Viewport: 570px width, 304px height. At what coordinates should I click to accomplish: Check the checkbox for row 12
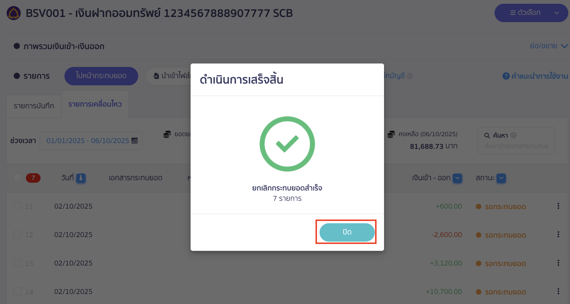coord(18,234)
